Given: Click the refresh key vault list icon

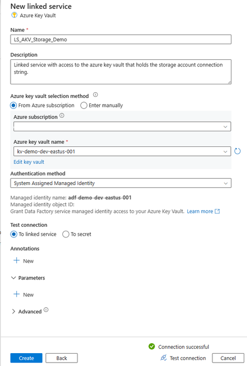Looking at the screenshot, I should tap(237, 151).
